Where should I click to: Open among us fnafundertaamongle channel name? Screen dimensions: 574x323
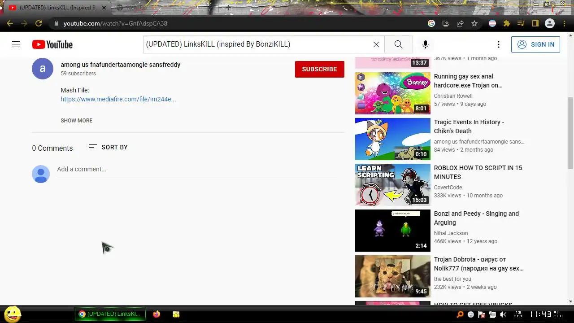click(x=121, y=65)
